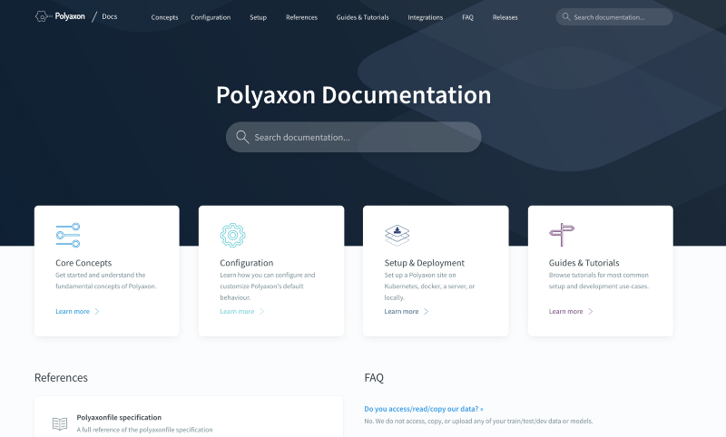Click the Configuration gear icon
726x437 pixels.
point(232,235)
